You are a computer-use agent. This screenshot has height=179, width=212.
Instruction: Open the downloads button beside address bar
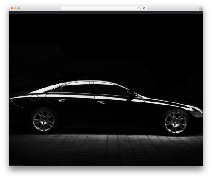pyautogui.click(x=144, y=8)
